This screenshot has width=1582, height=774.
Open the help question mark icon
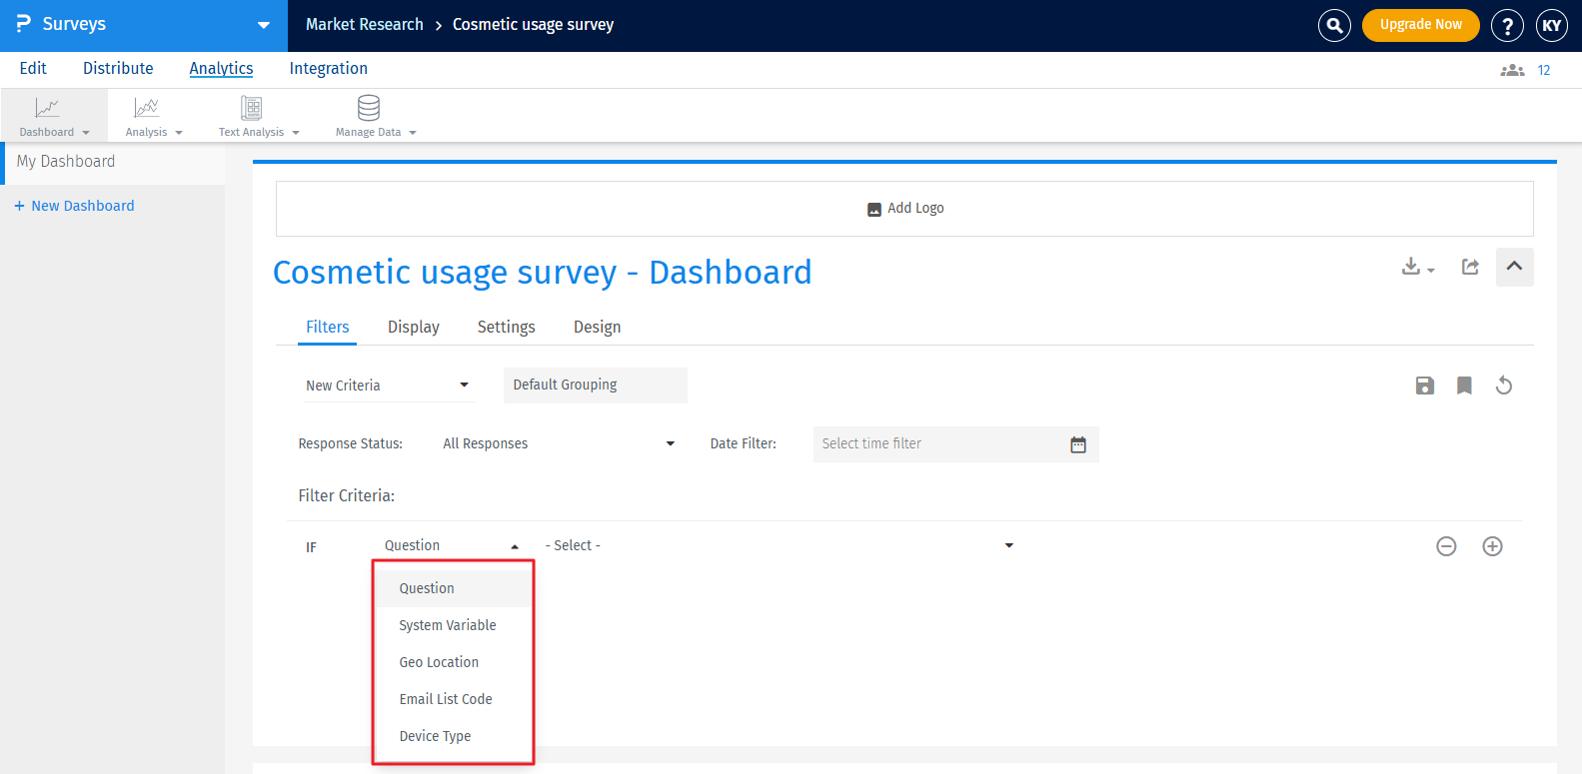coord(1507,25)
